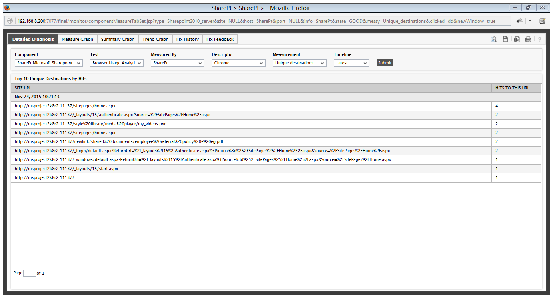The height and width of the screenshot is (298, 553).
Task: Open the Measured By dropdown
Action: tap(178, 63)
